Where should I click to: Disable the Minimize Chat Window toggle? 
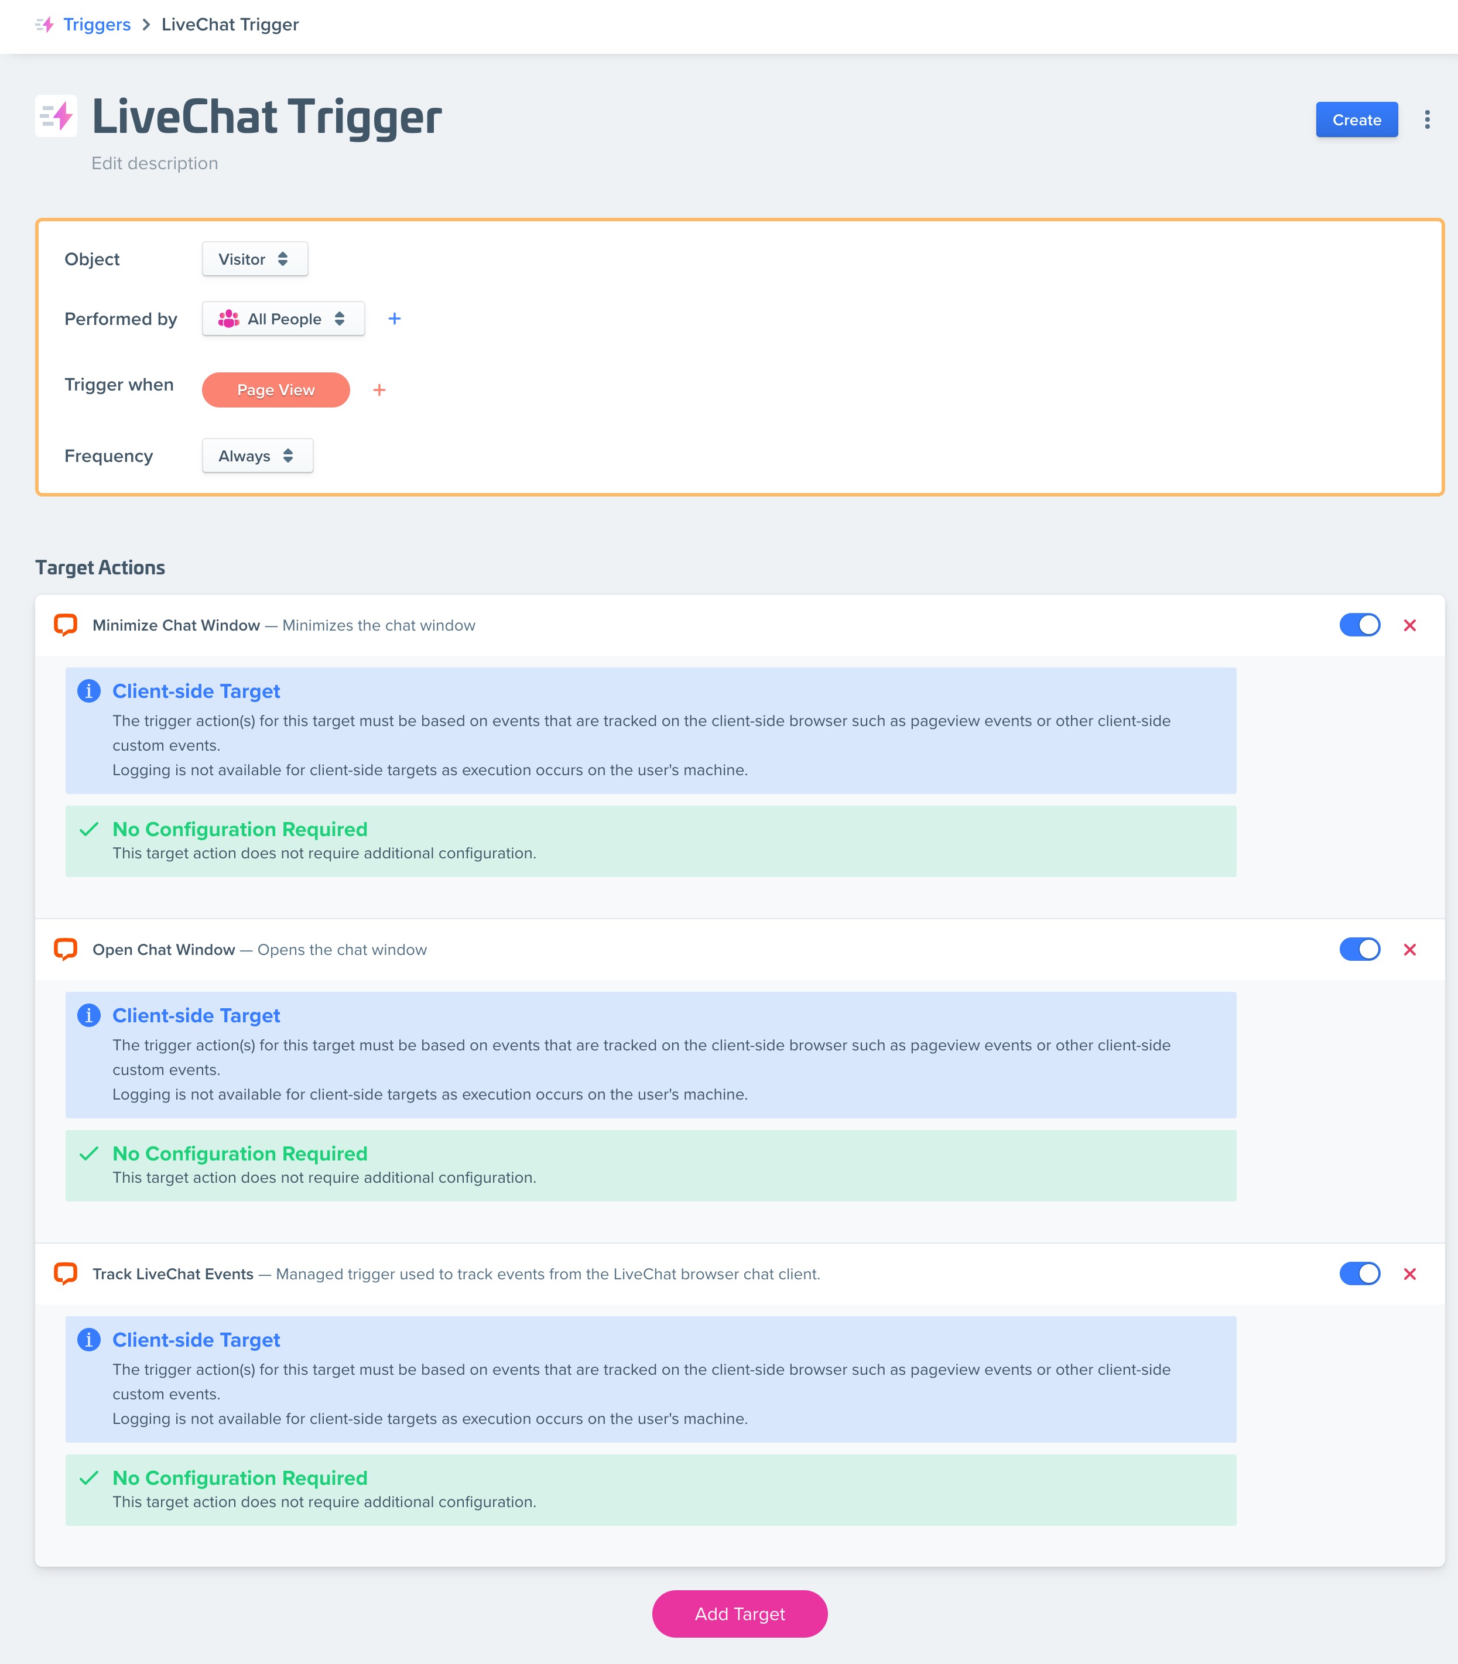coord(1360,625)
